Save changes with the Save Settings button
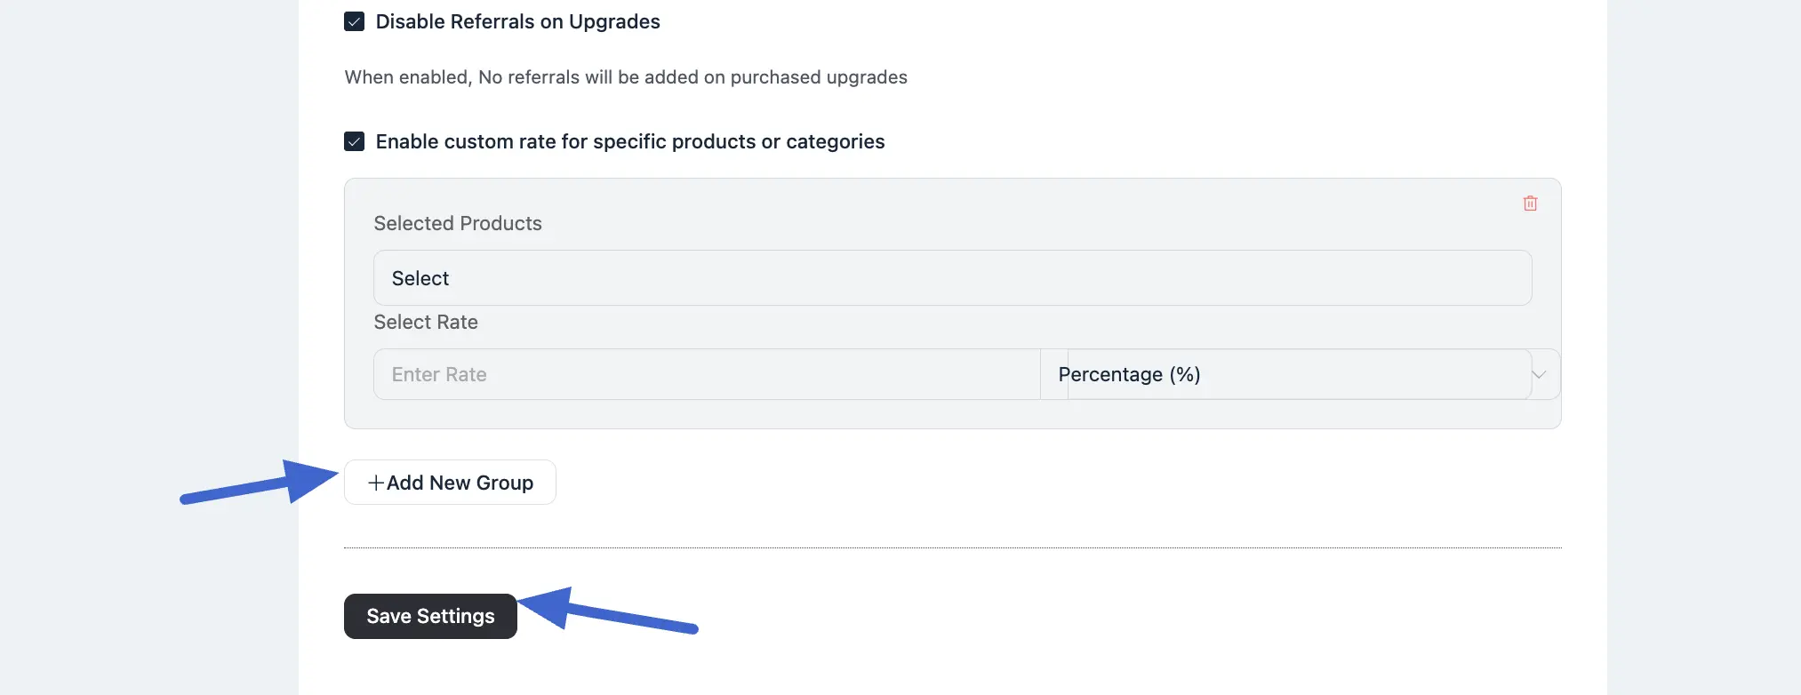The image size is (1801, 695). [x=430, y=616]
